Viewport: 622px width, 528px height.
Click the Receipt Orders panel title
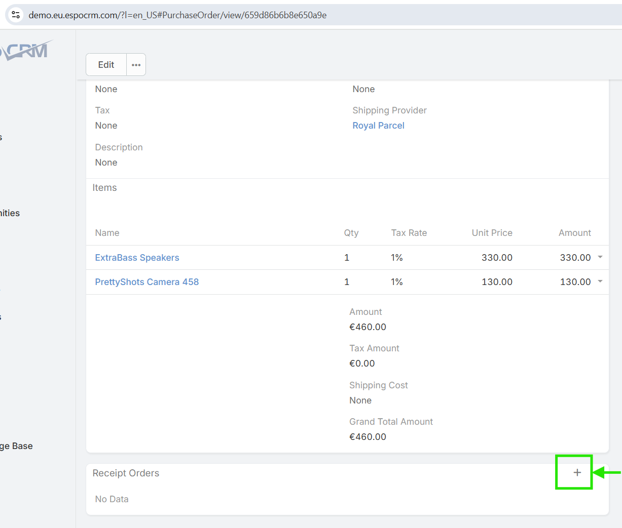click(126, 473)
